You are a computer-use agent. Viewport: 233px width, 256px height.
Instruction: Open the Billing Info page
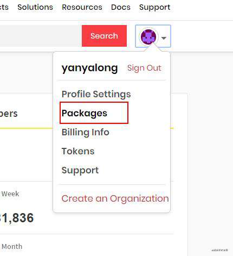pyautogui.click(x=86, y=132)
